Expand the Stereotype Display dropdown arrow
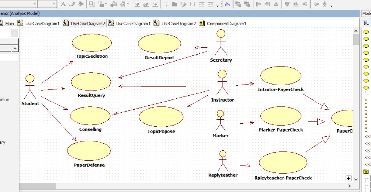This screenshot has height=192, width=371. pos(106,4)
